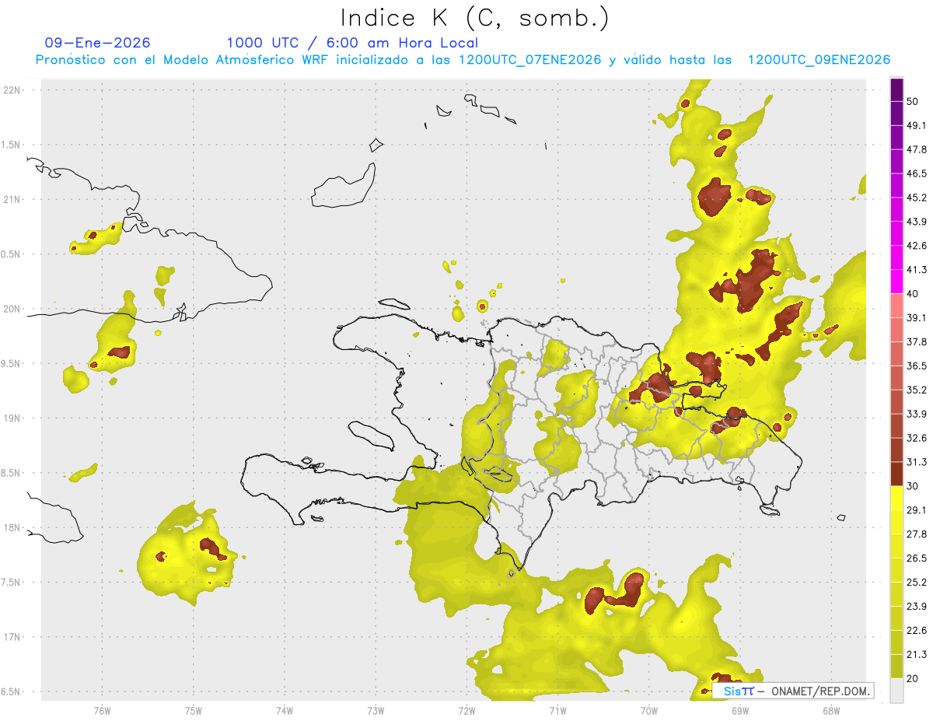Click the '75W' longitude label
The width and height of the screenshot is (933, 721).
[x=194, y=711]
